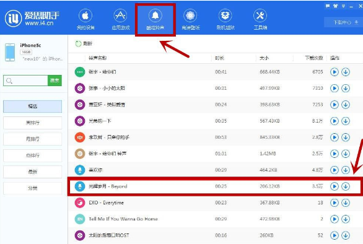This screenshot has width=363, height=244.
Task: Download the 1.42MB 张宇 - 给你们 铃声 ringtone
Action: [x=346, y=154]
